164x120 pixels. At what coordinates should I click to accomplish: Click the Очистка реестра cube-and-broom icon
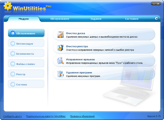point(60,47)
